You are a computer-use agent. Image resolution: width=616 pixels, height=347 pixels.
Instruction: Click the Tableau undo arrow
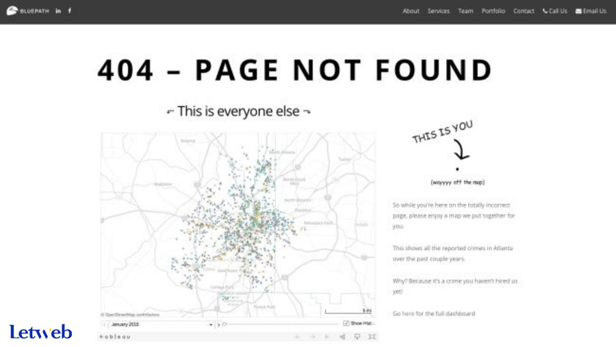point(298,337)
